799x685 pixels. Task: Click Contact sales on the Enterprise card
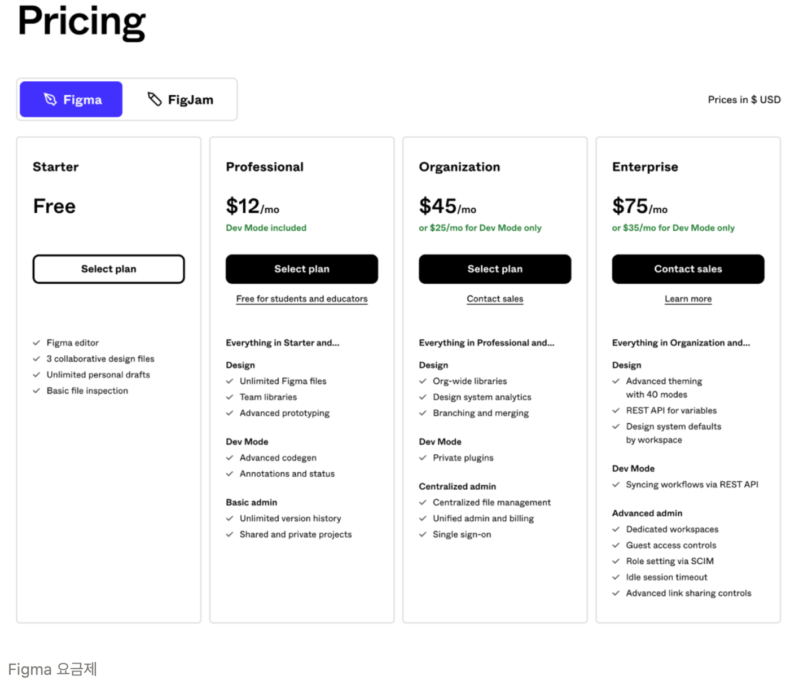pyautogui.click(x=688, y=269)
